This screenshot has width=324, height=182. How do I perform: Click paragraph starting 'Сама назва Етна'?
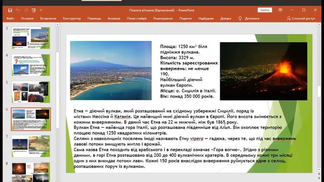(x=183, y=158)
